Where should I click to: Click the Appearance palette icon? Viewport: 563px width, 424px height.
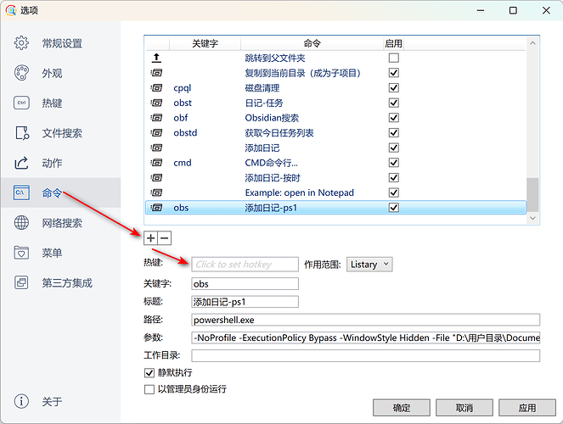coord(21,73)
